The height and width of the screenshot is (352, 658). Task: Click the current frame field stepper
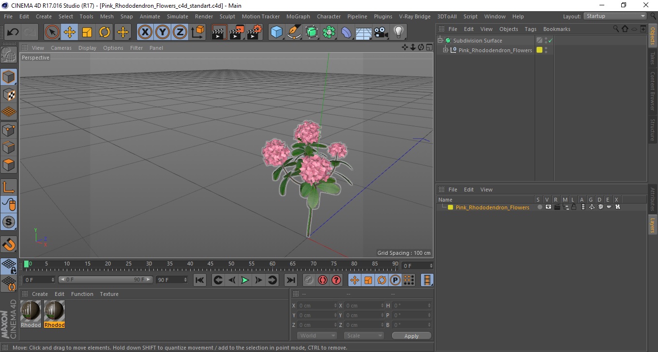pos(431,266)
